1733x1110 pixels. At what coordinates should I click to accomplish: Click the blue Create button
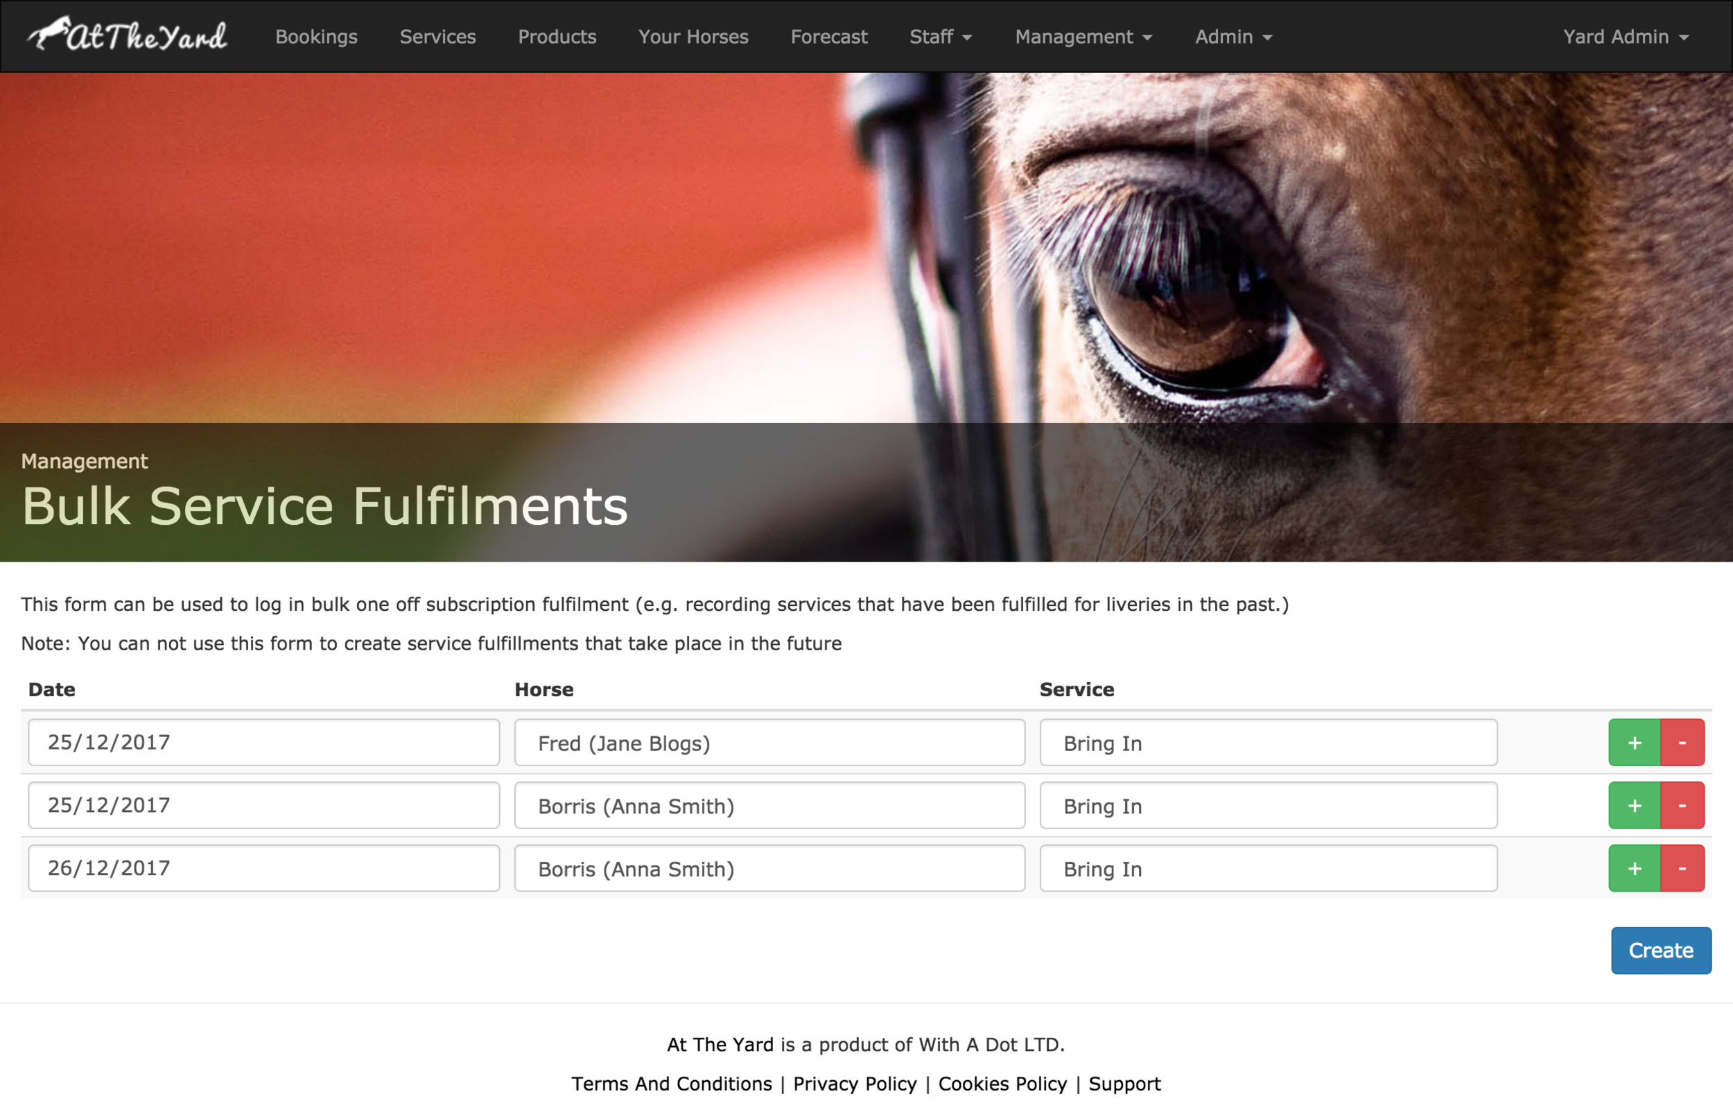point(1661,950)
